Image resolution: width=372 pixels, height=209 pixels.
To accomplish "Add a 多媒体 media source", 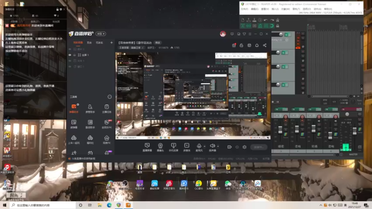I will [x=187, y=147].
